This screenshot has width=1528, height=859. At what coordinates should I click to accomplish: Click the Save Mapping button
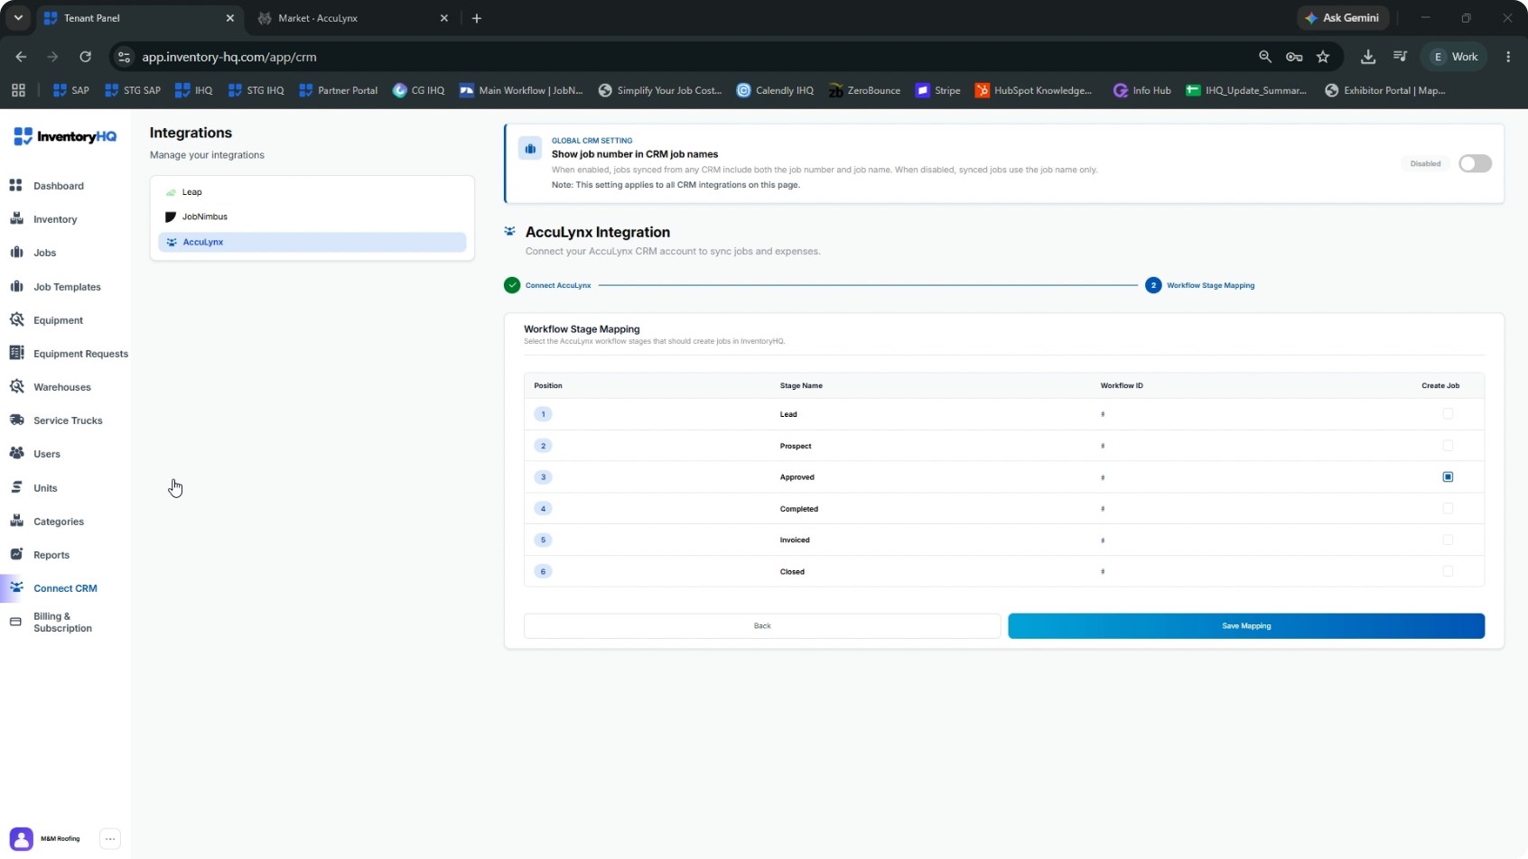(1246, 625)
